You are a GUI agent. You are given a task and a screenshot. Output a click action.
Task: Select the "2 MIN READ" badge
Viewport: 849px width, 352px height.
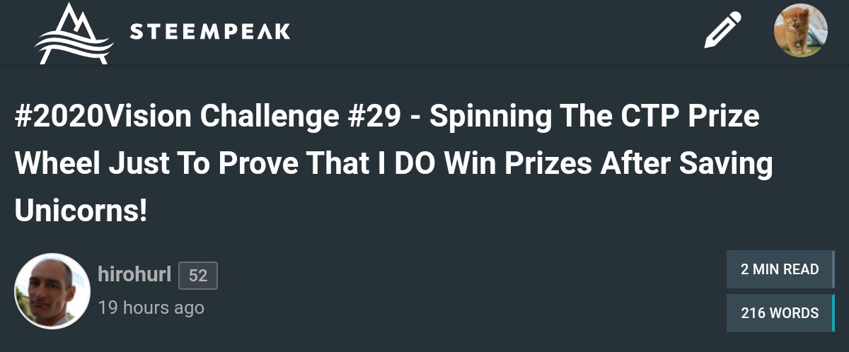pos(780,269)
